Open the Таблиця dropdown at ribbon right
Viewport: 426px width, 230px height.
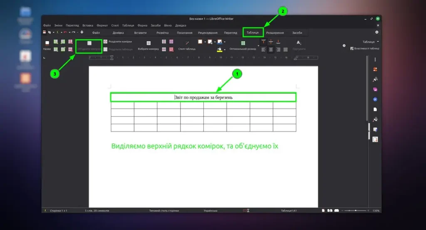pos(371,42)
